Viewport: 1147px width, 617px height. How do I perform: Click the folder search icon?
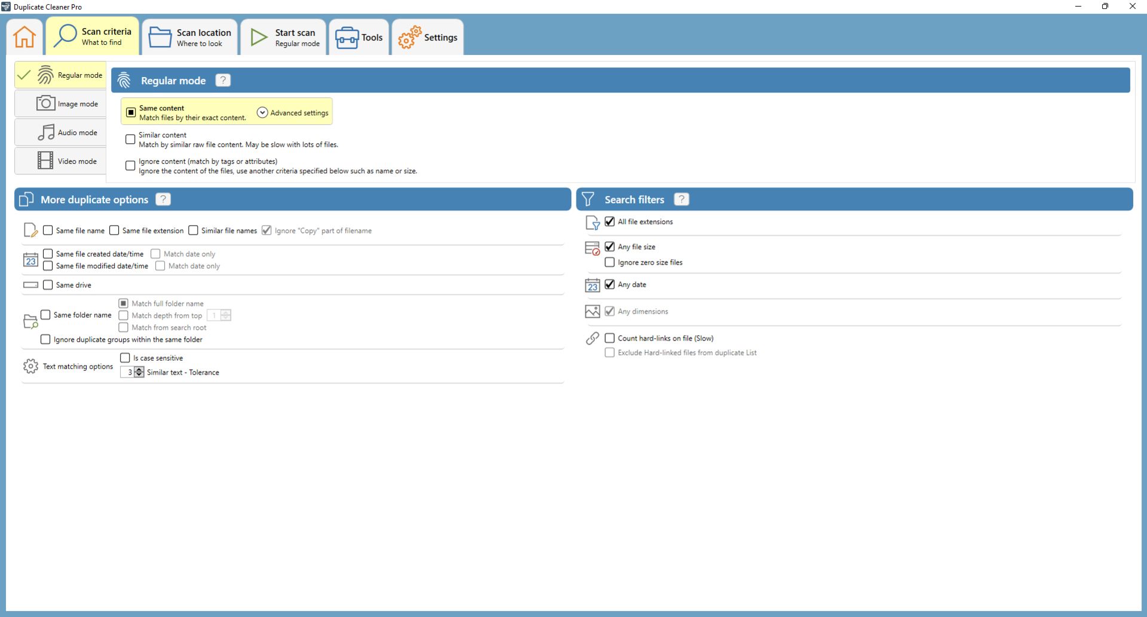(30, 321)
